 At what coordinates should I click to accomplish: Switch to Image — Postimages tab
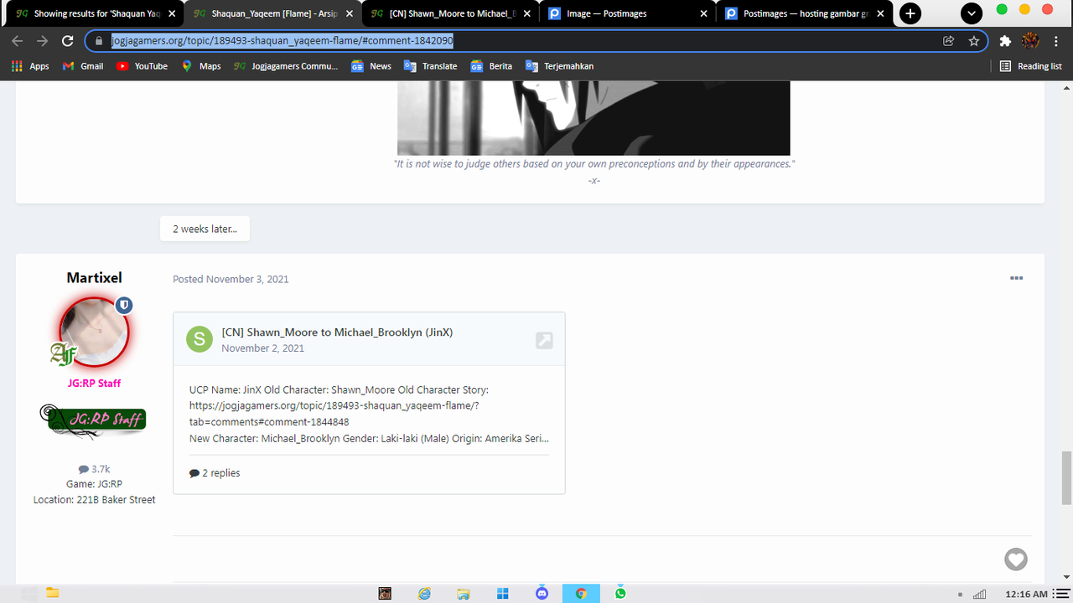click(x=628, y=13)
